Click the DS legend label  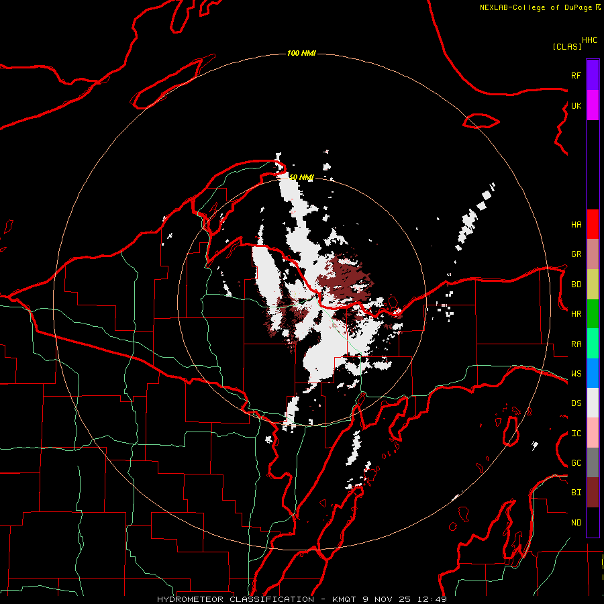coord(576,403)
